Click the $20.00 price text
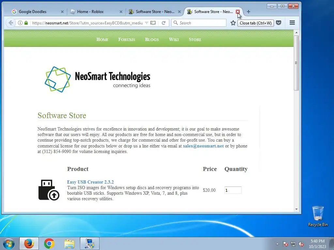 click(209, 190)
